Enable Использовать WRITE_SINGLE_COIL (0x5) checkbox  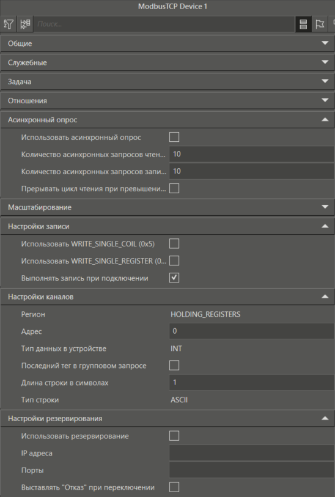[x=174, y=243]
